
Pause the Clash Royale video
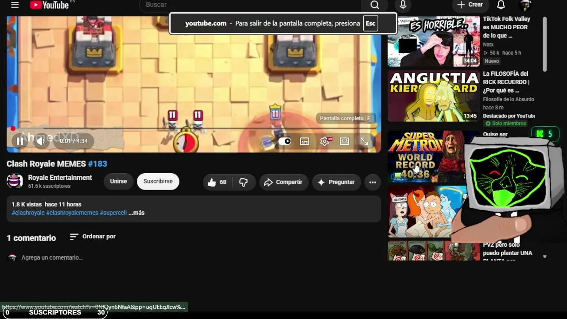click(x=20, y=141)
